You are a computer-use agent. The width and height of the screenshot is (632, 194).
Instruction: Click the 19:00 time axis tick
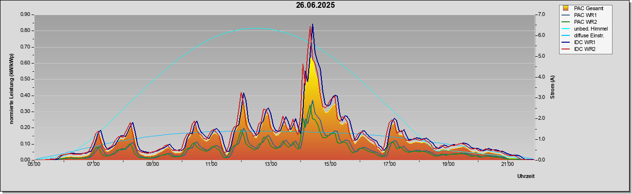coord(448,165)
